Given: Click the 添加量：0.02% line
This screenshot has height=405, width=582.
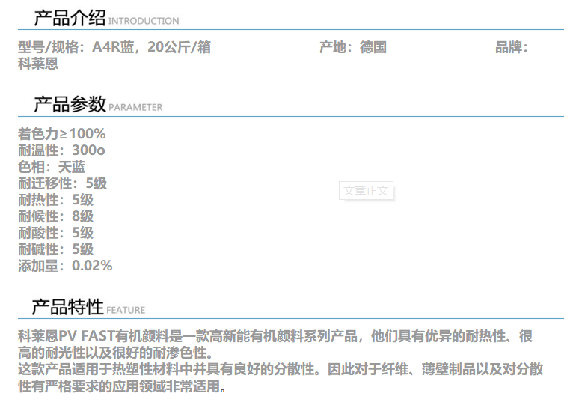Looking at the screenshot, I should pos(65,266).
